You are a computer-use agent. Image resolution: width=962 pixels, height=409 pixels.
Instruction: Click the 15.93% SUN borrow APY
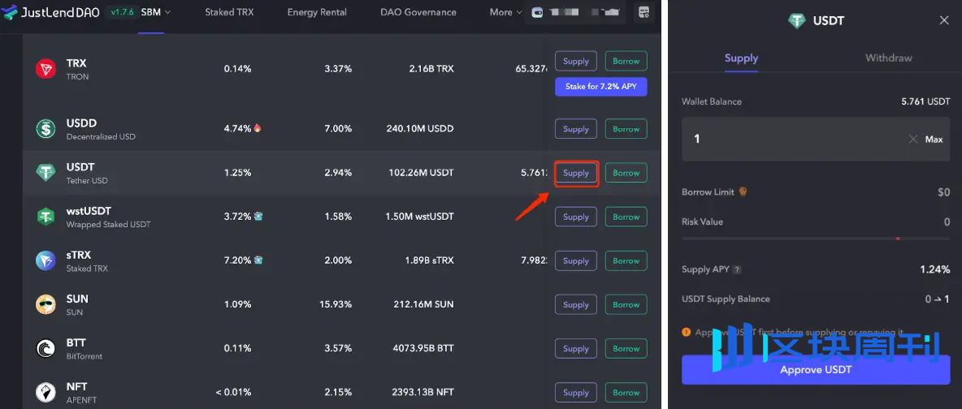click(x=336, y=304)
